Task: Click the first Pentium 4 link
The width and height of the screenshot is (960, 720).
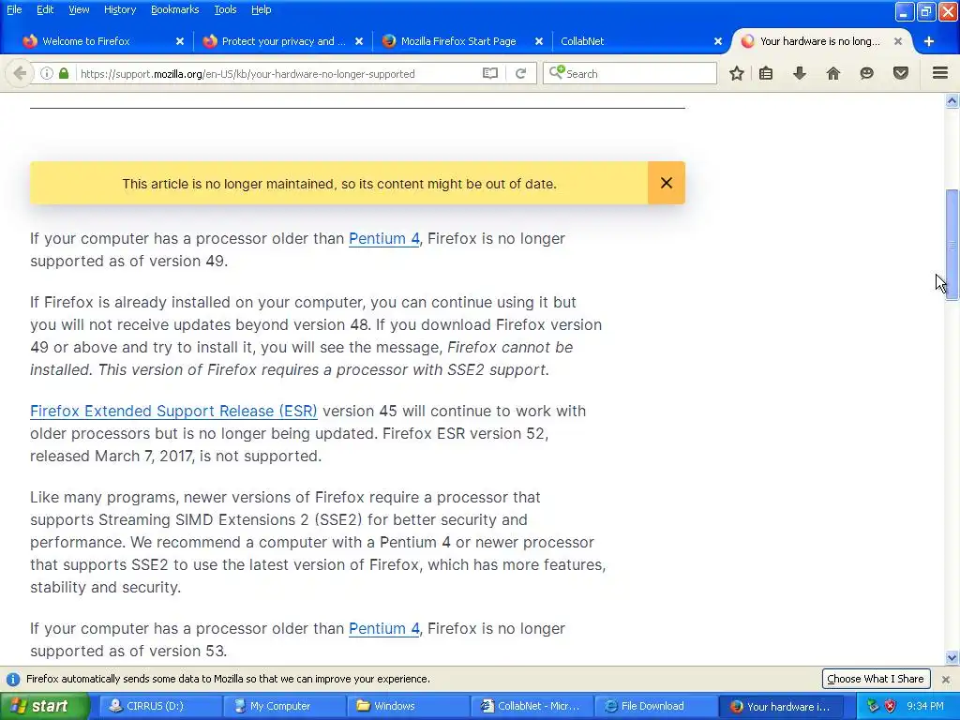Action: pyautogui.click(x=383, y=239)
